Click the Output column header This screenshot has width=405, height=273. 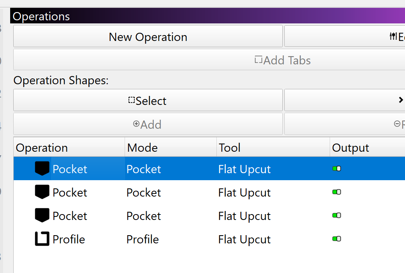point(350,148)
